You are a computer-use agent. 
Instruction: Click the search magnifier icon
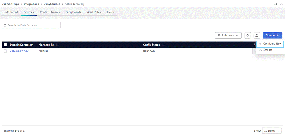pos(5,25)
